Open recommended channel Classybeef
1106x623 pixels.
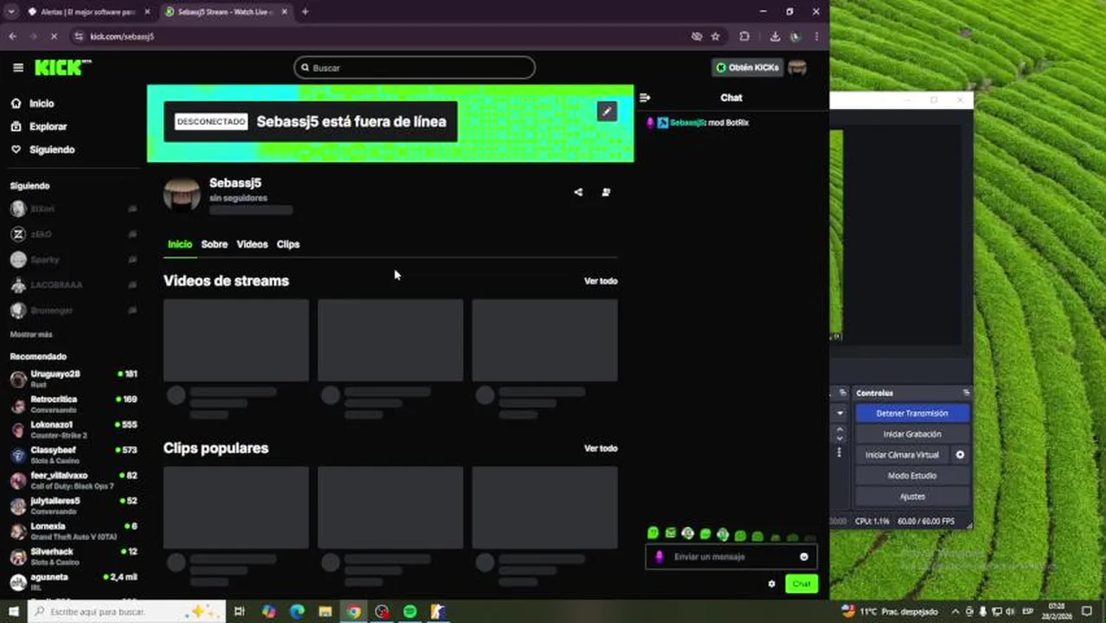point(74,454)
